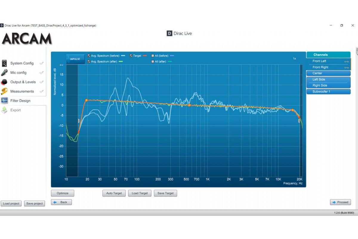Viewport: 358px width, 239px height.
Task: Select the Right Side channel
Action: click(328, 85)
